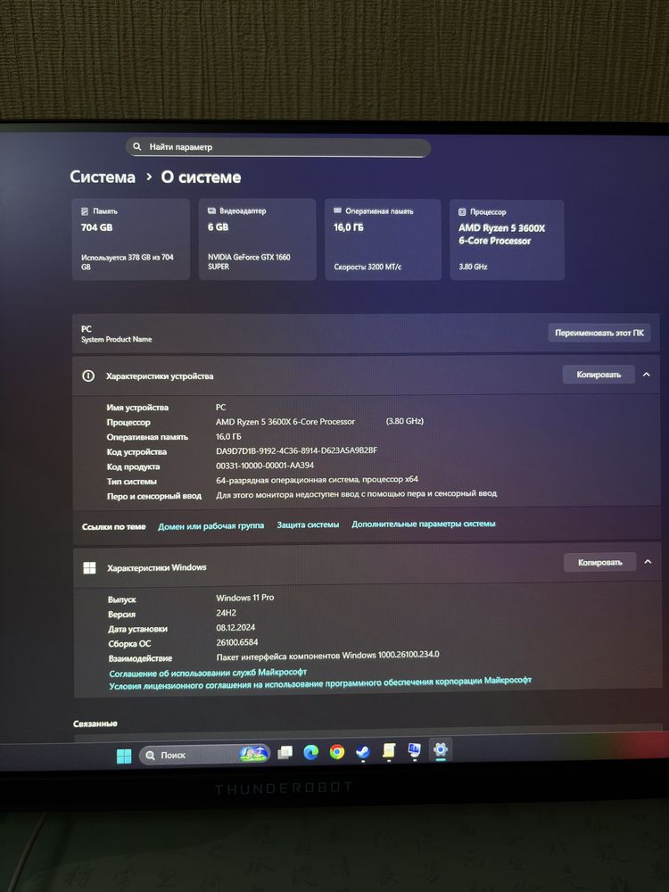Open 'Защита системы' link
The height and width of the screenshot is (892, 669).
pyautogui.click(x=308, y=524)
